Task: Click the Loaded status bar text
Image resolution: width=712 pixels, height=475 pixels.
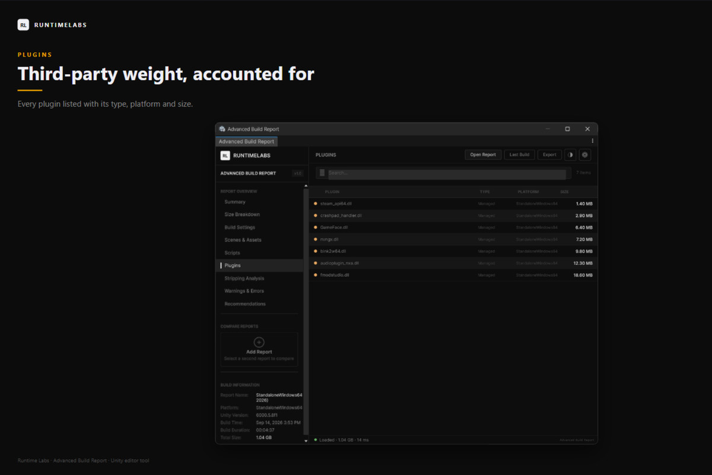Action: click(x=344, y=440)
